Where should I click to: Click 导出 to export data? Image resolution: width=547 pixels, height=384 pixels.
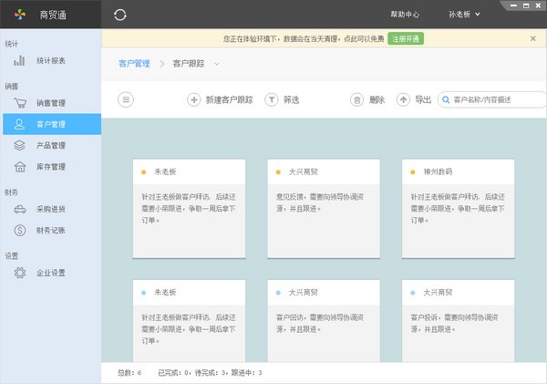click(x=414, y=99)
